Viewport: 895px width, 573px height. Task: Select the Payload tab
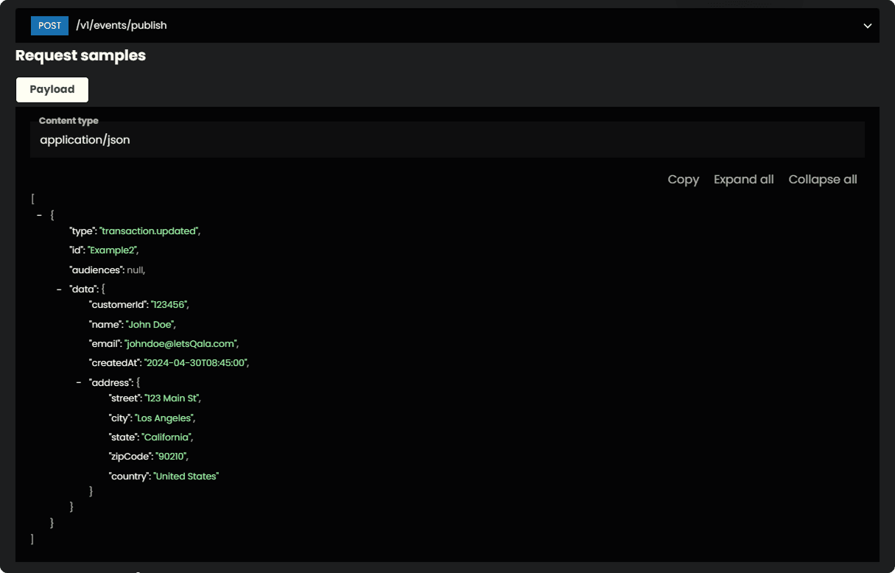[x=52, y=89]
